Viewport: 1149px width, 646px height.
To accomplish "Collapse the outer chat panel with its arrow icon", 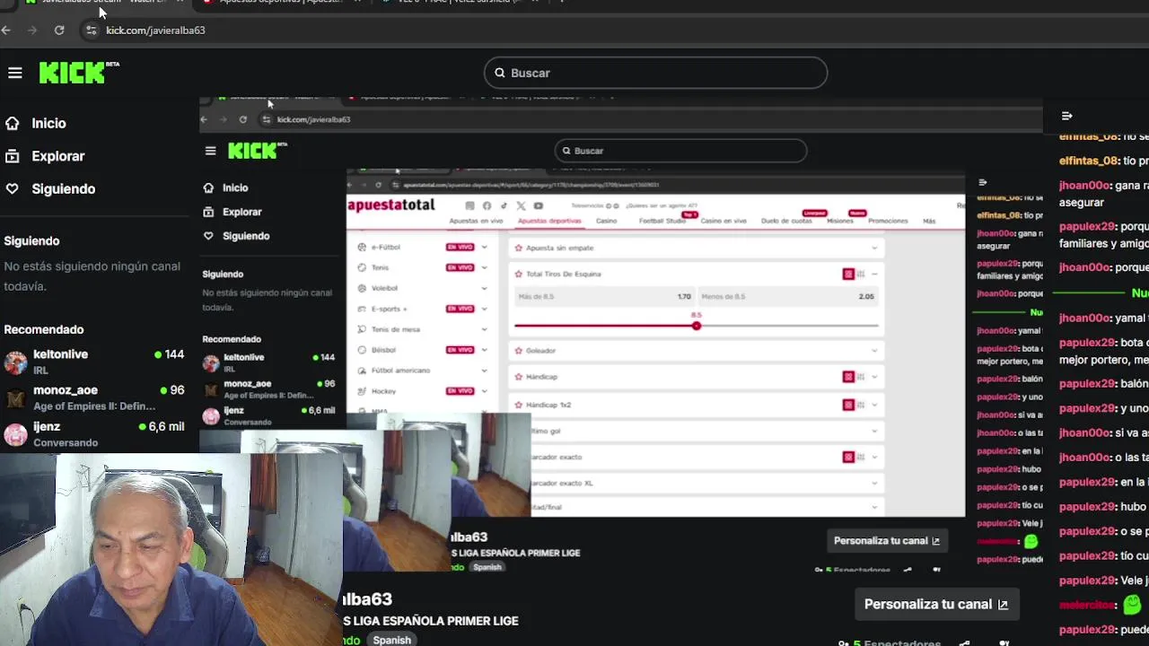I will point(1066,116).
